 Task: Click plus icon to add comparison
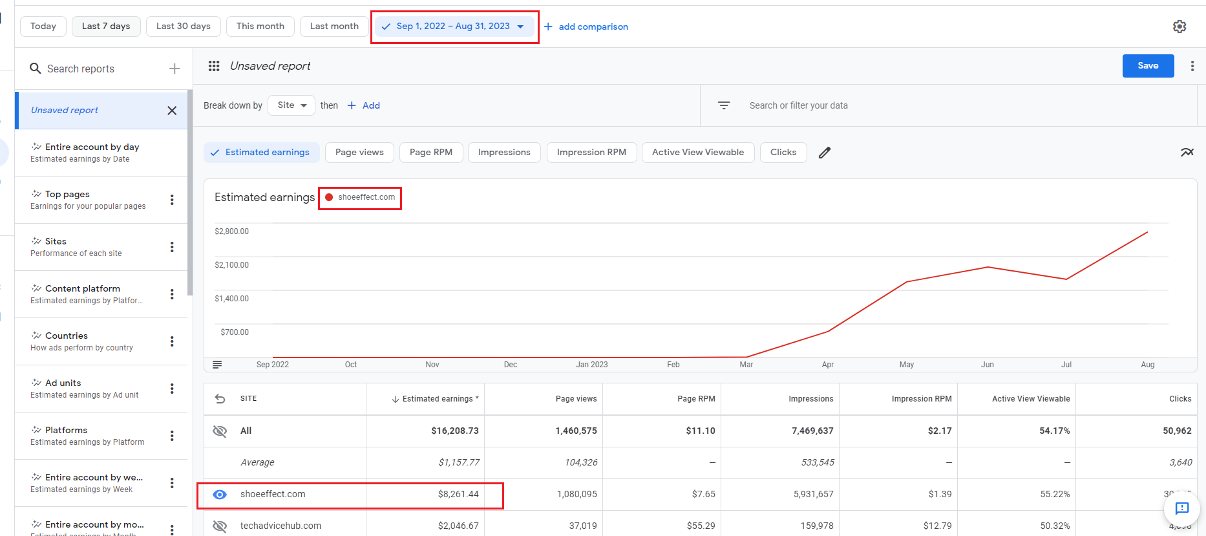coord(548,27)
